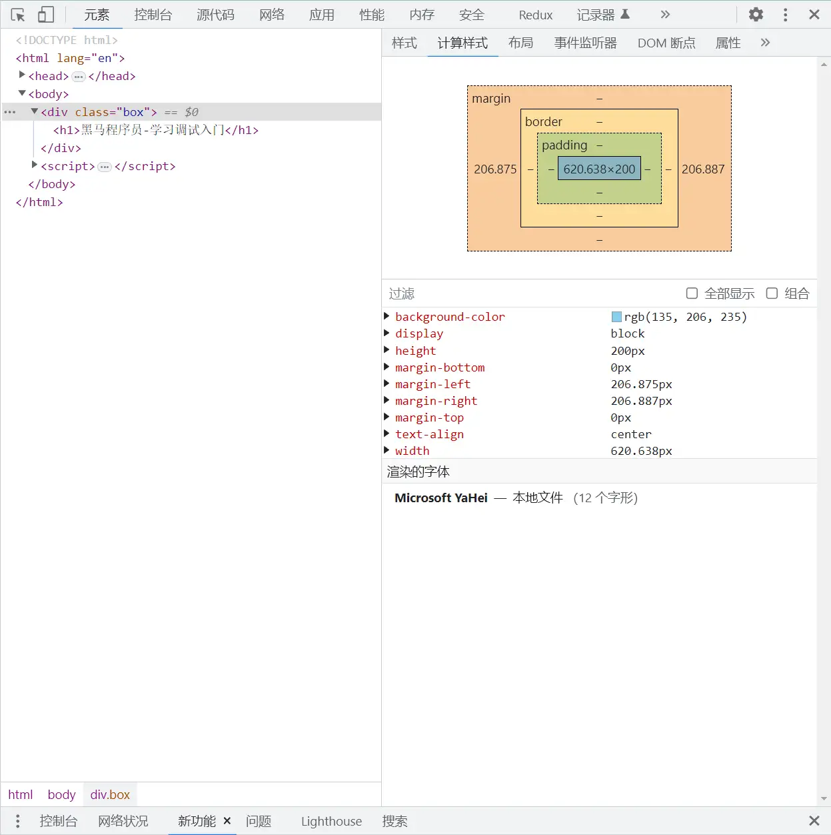This screenshot has width=831, height=835.
Task: Enable the 组合 checkbox
Action: pyautogui.click(x=772, y=293)
